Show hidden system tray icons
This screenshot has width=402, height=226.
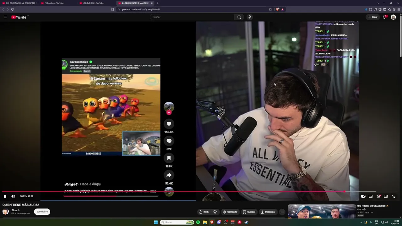pos(361,222)
